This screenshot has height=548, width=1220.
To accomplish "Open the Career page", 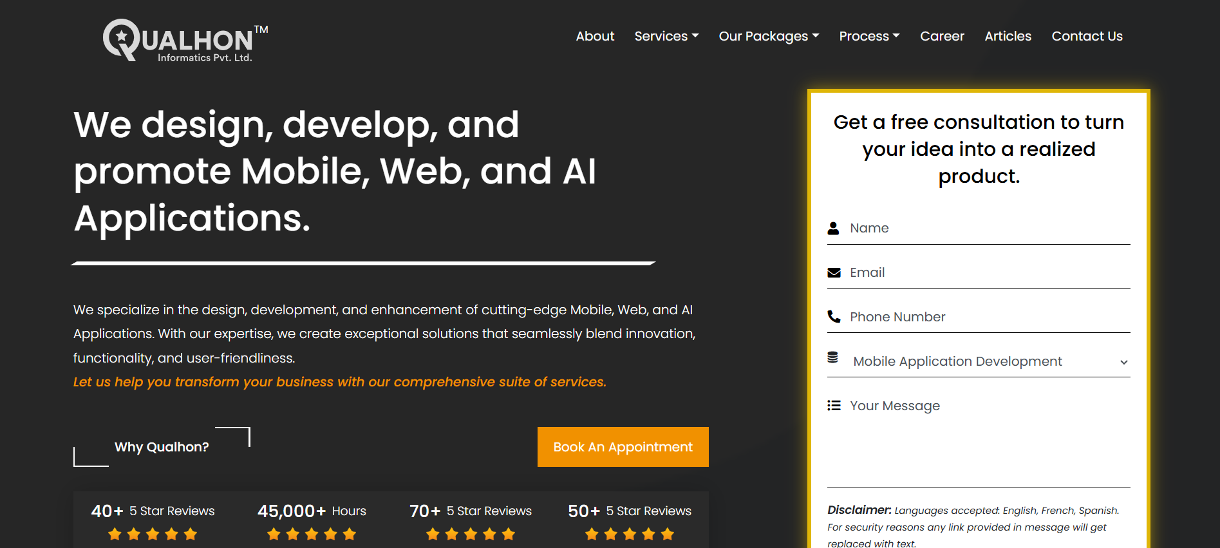I will (942, 36).
